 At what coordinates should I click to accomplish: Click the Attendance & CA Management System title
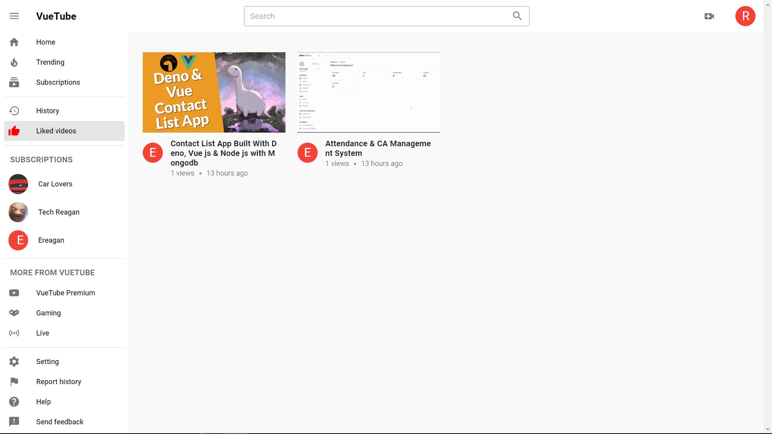(378, 148)
